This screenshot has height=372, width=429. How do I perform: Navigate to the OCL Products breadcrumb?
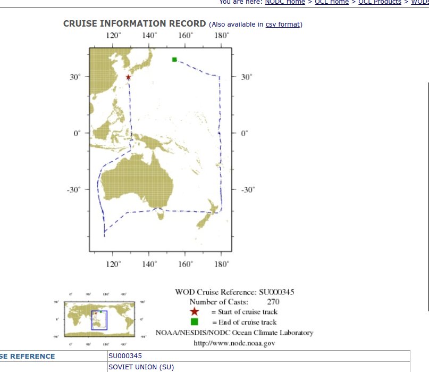tap(380, 2)
